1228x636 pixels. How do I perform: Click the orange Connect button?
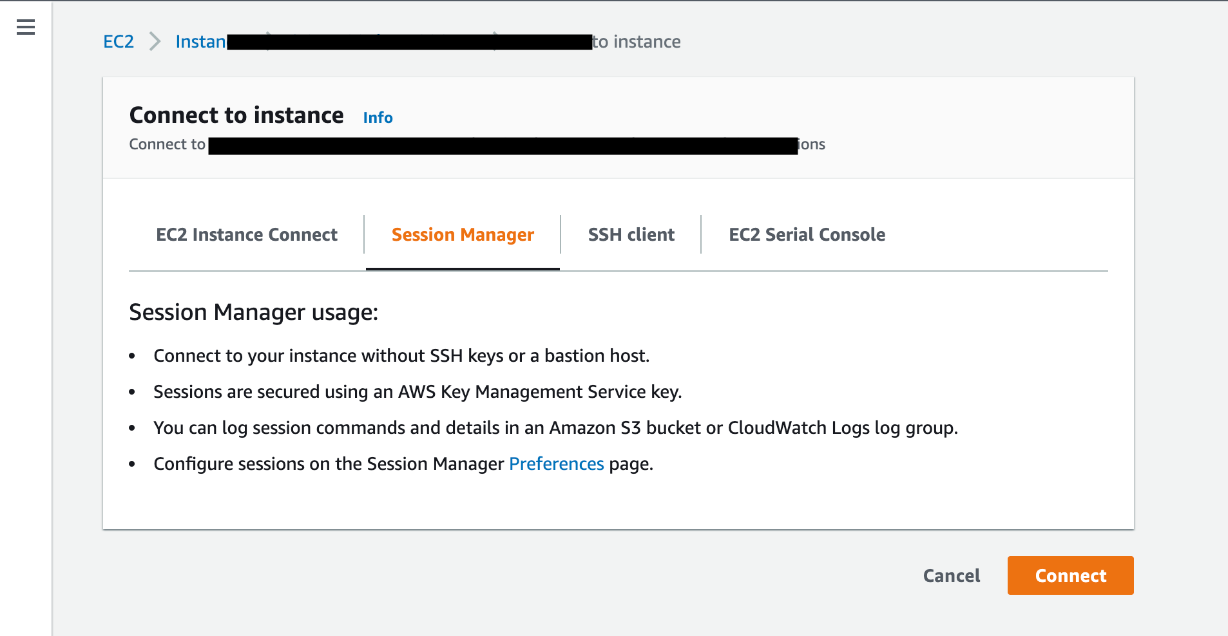(x=1070, y=575)
